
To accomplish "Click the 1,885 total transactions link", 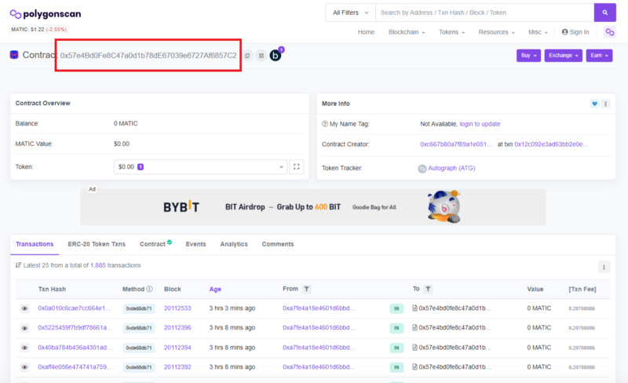I will (x=97, y=265).
